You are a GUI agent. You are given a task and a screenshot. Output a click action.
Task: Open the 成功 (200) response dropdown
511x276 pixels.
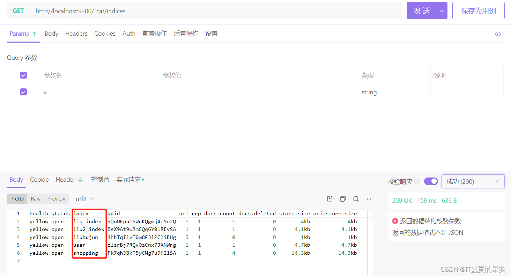(473, 181)
